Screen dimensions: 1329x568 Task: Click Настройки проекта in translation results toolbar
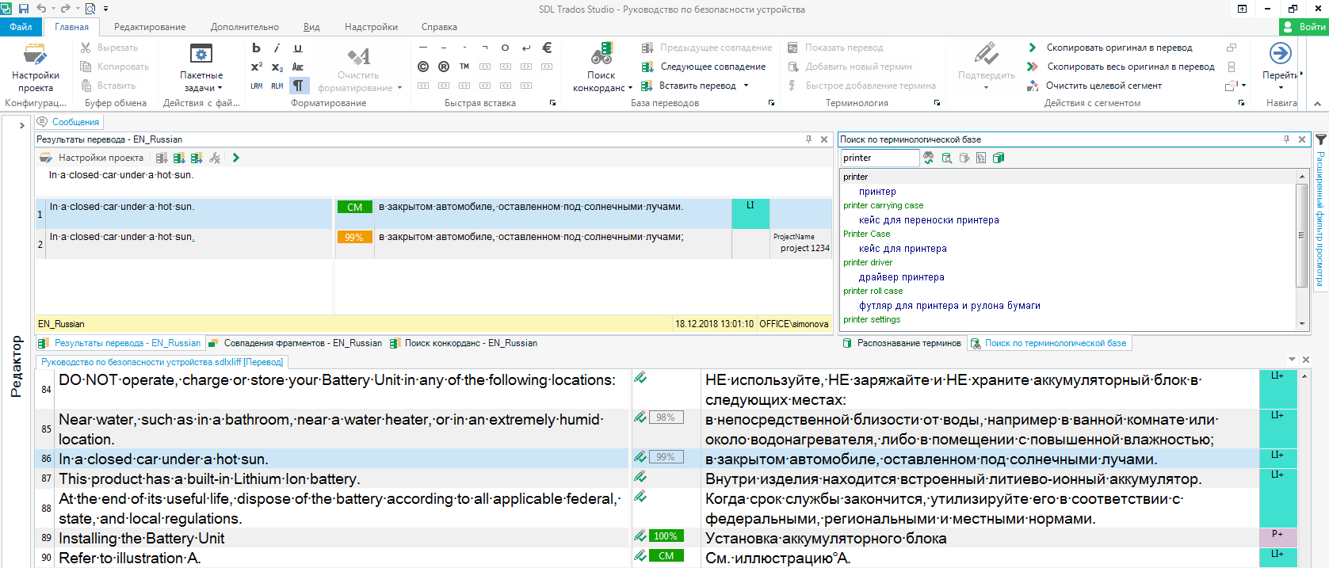click(92, 158)
